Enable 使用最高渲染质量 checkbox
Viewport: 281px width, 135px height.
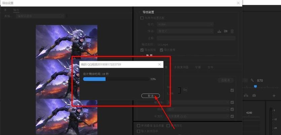138,126
